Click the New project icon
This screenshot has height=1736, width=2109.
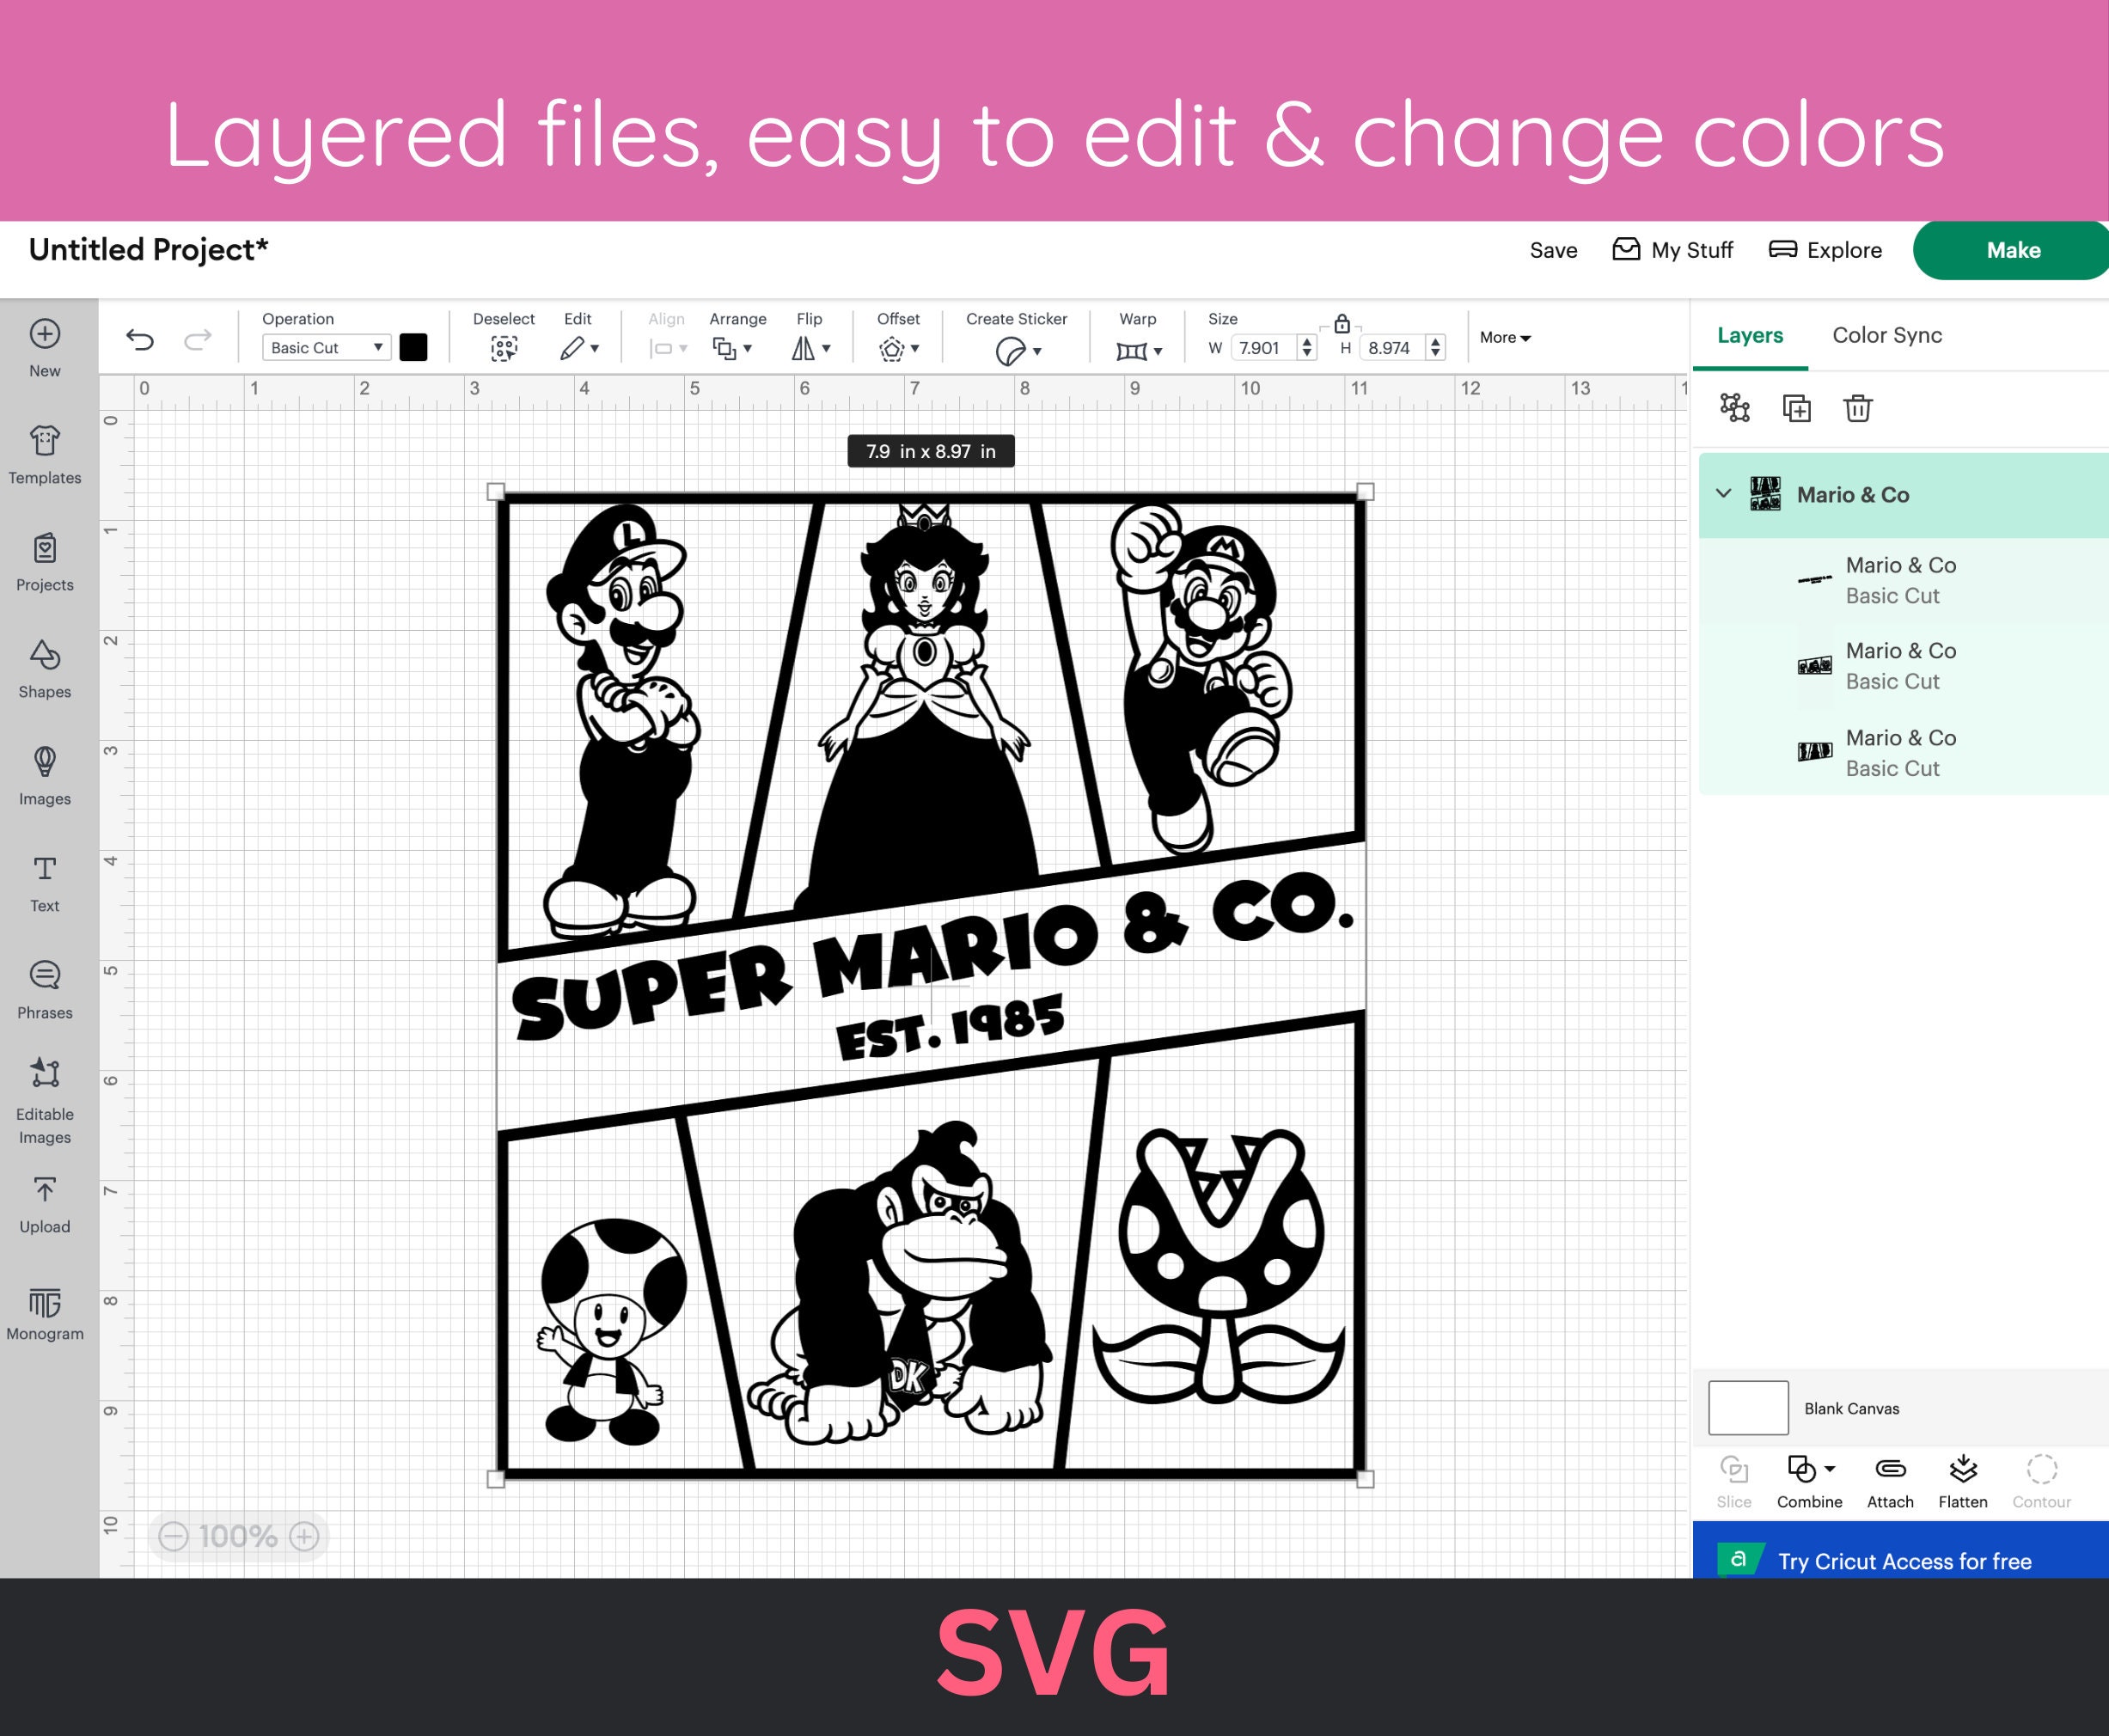(44, 334)
